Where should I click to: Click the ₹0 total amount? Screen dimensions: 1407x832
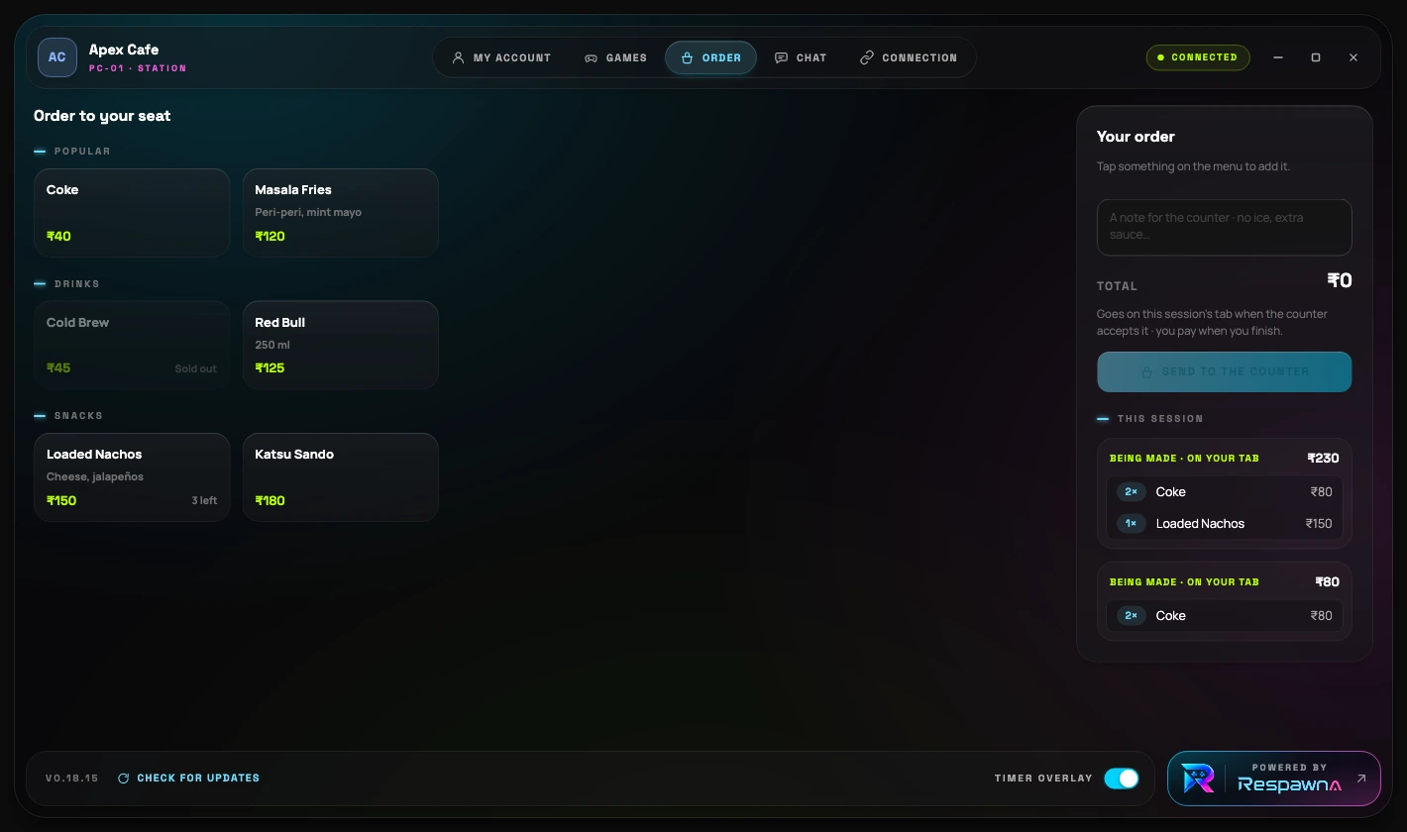point(1340,281)
